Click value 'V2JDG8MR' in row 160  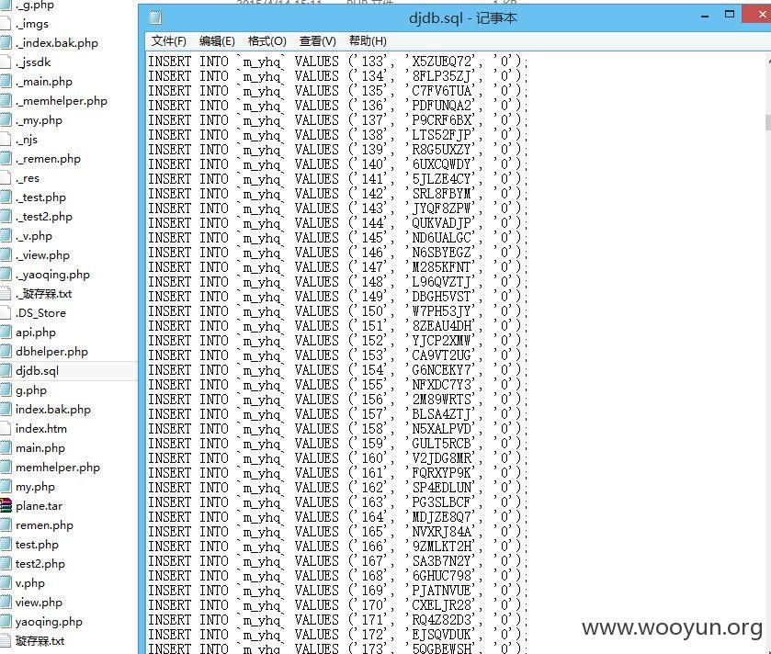(442, 458)
